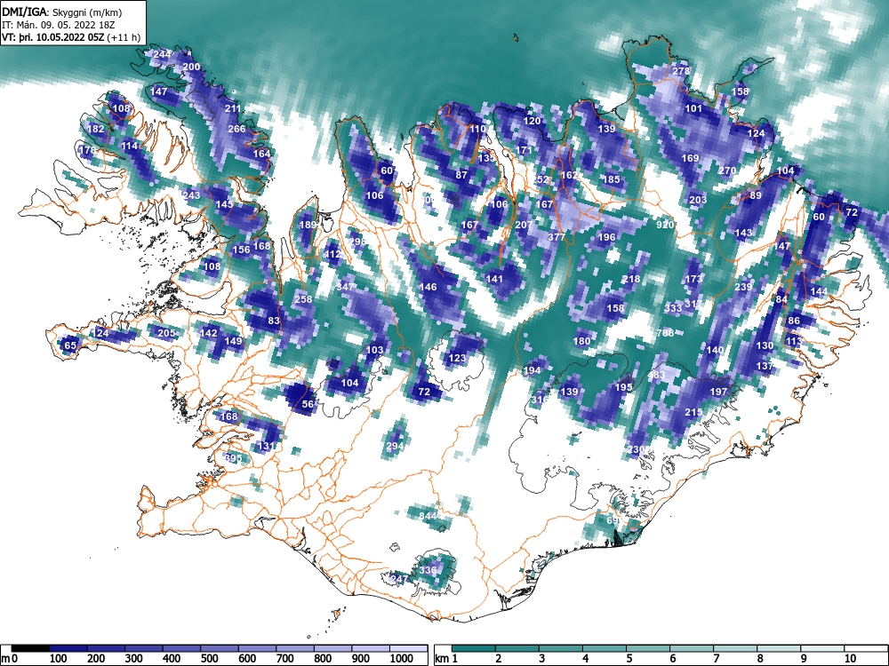
Task: Click the visibility value 182
Action: click(x=96, y=129)
